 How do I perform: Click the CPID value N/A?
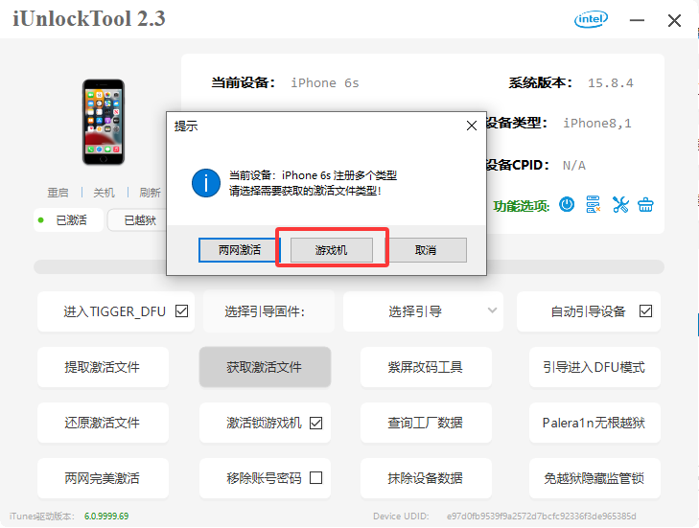573,166
